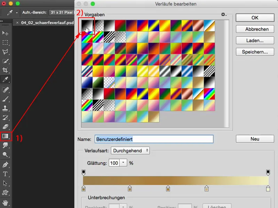Choose the violet-to-orange preset in top row
The image size is (278, 208).
131,26
